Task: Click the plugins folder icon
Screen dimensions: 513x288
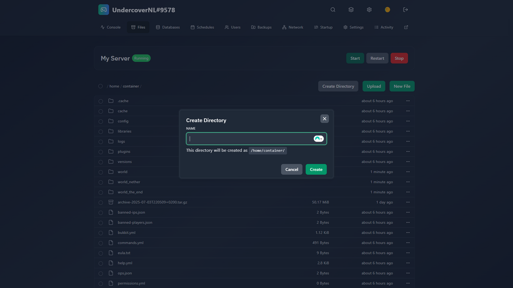Action: pos(111,152)
